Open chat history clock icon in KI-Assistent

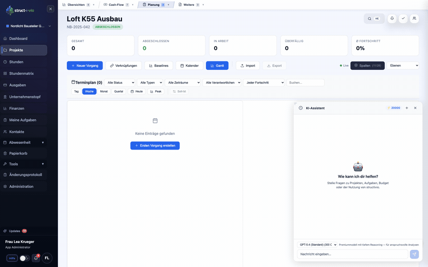click(300, 108)
